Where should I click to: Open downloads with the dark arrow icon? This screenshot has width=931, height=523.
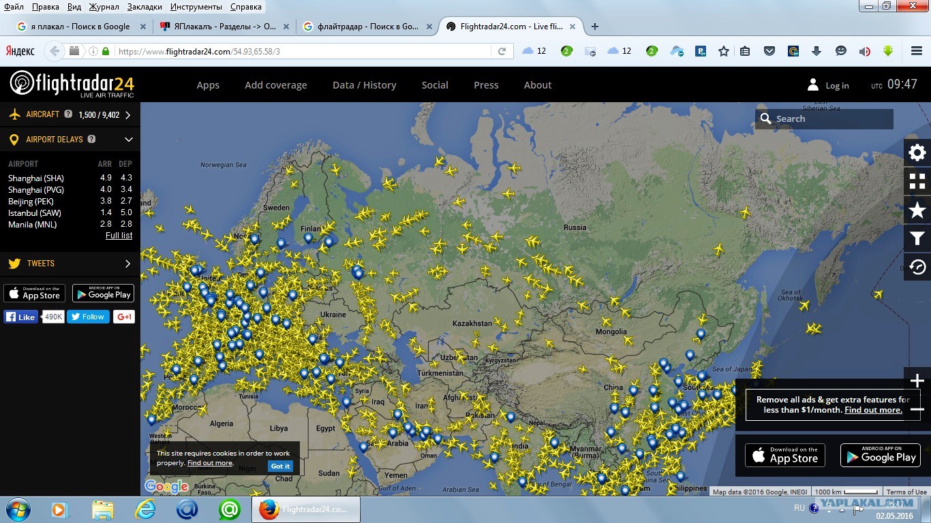(x=816, y=51)
